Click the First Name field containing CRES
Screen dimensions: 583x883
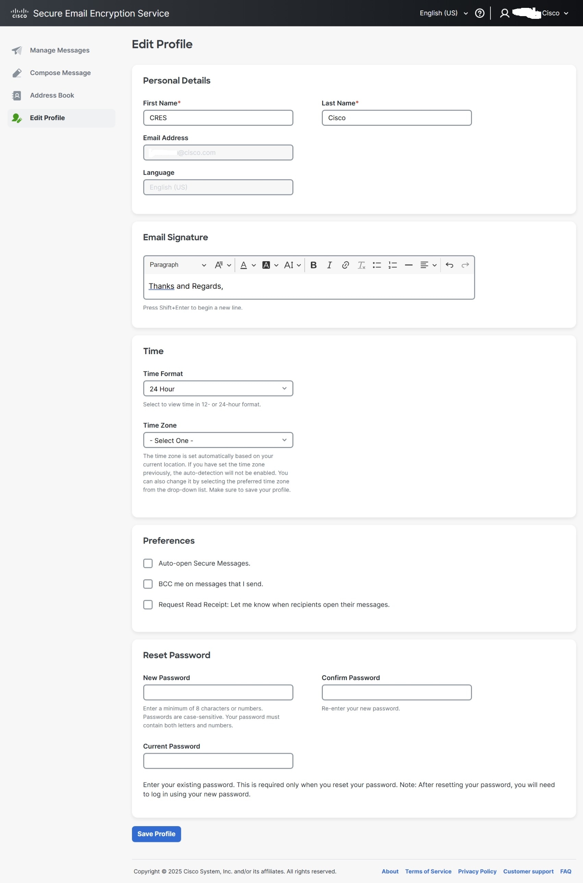[218, 118]
